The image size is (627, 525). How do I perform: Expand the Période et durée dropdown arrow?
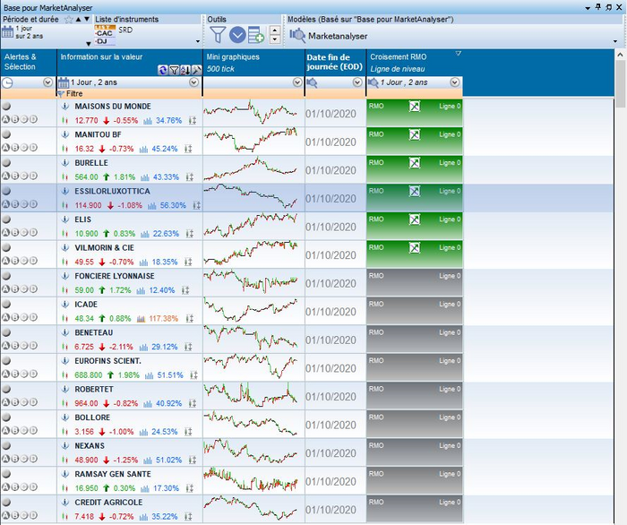(89, 44)
